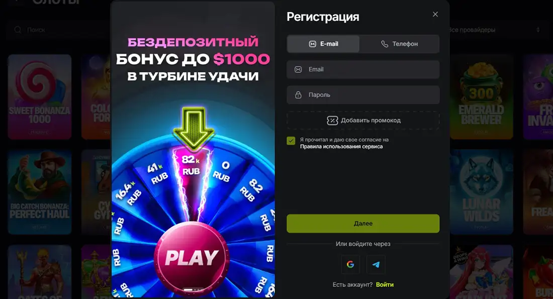553x299 pixels.
Task: Open the Sweet Bonanza 1000 game thumbnail
Action: (40, 96)
